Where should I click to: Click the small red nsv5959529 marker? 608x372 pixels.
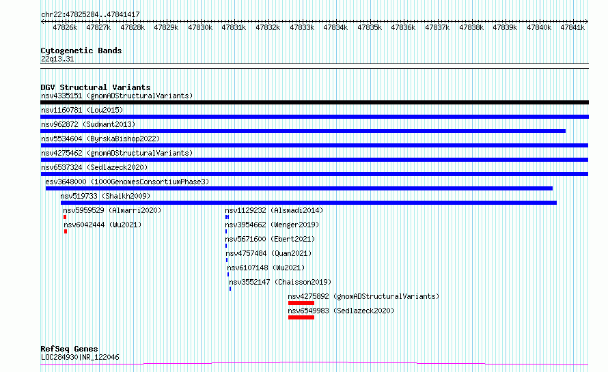pyautogui.click(x=65, y=217)
